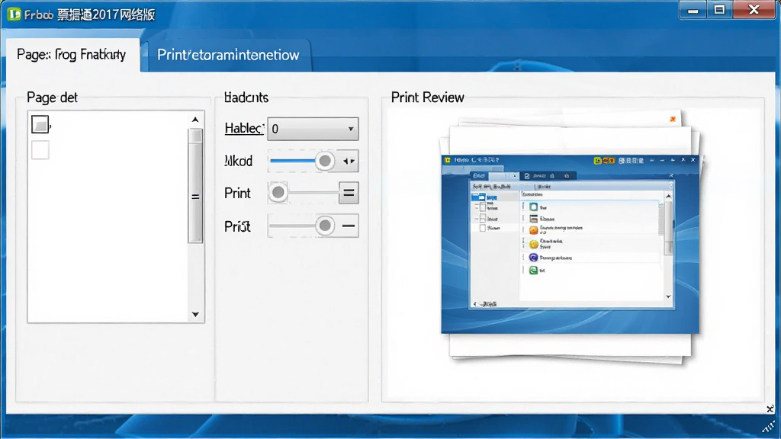The image size is (781, 439).
Task: Click the equals button beside Print slider
Action: coord(349,193)
